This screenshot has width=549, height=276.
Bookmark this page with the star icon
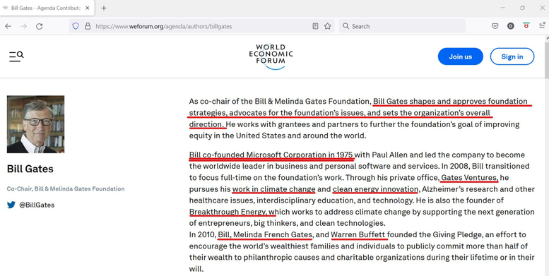coord(327,26)
